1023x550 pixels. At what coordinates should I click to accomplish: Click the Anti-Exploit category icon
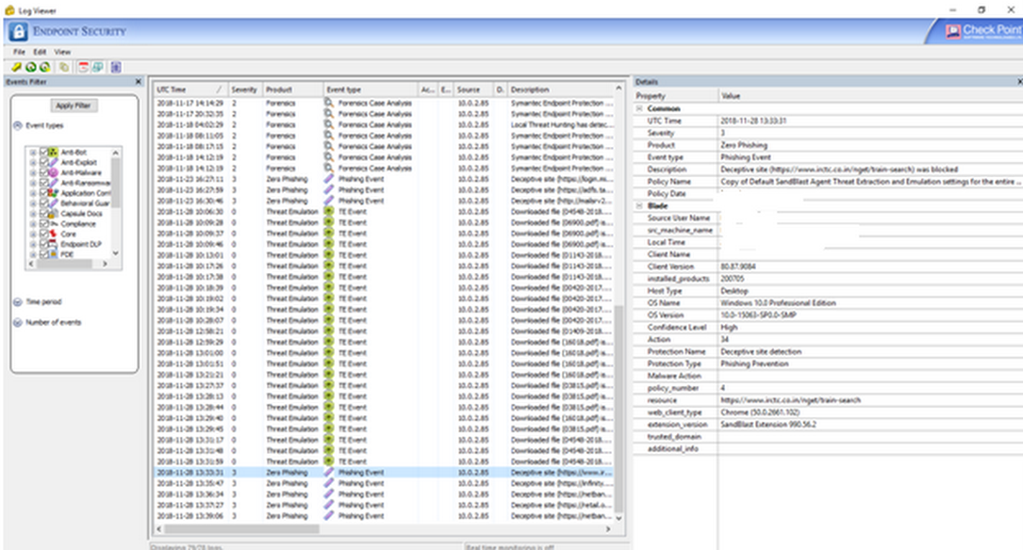pyautogui.click(x=54, y=162)
